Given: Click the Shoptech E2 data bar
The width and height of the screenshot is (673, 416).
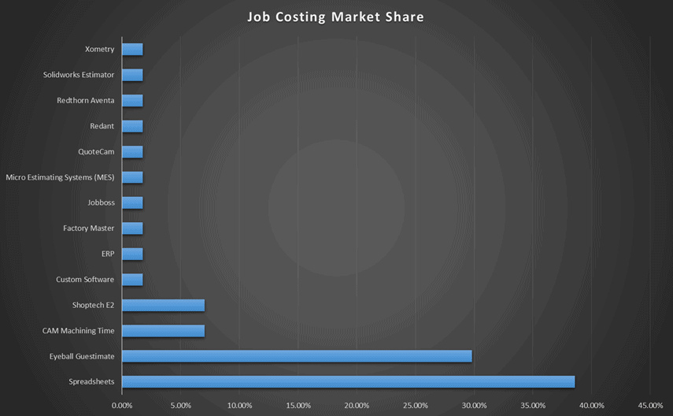Looking at the screenshot, I should pos(164,305).
